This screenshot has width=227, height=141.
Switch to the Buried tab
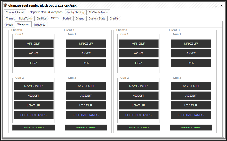pyautogui.click(x=67, y=18)
